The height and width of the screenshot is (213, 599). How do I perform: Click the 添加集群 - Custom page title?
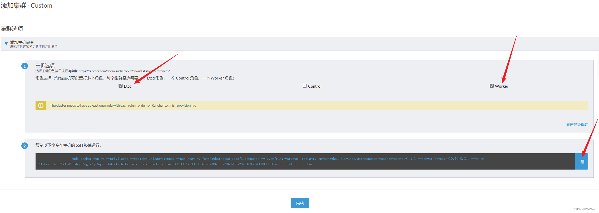point(26,6)
